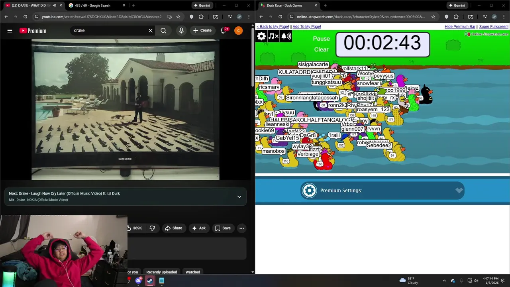Follow the Add To My Page link
Screen dimensions: 510x287
(x=307, y=26)
